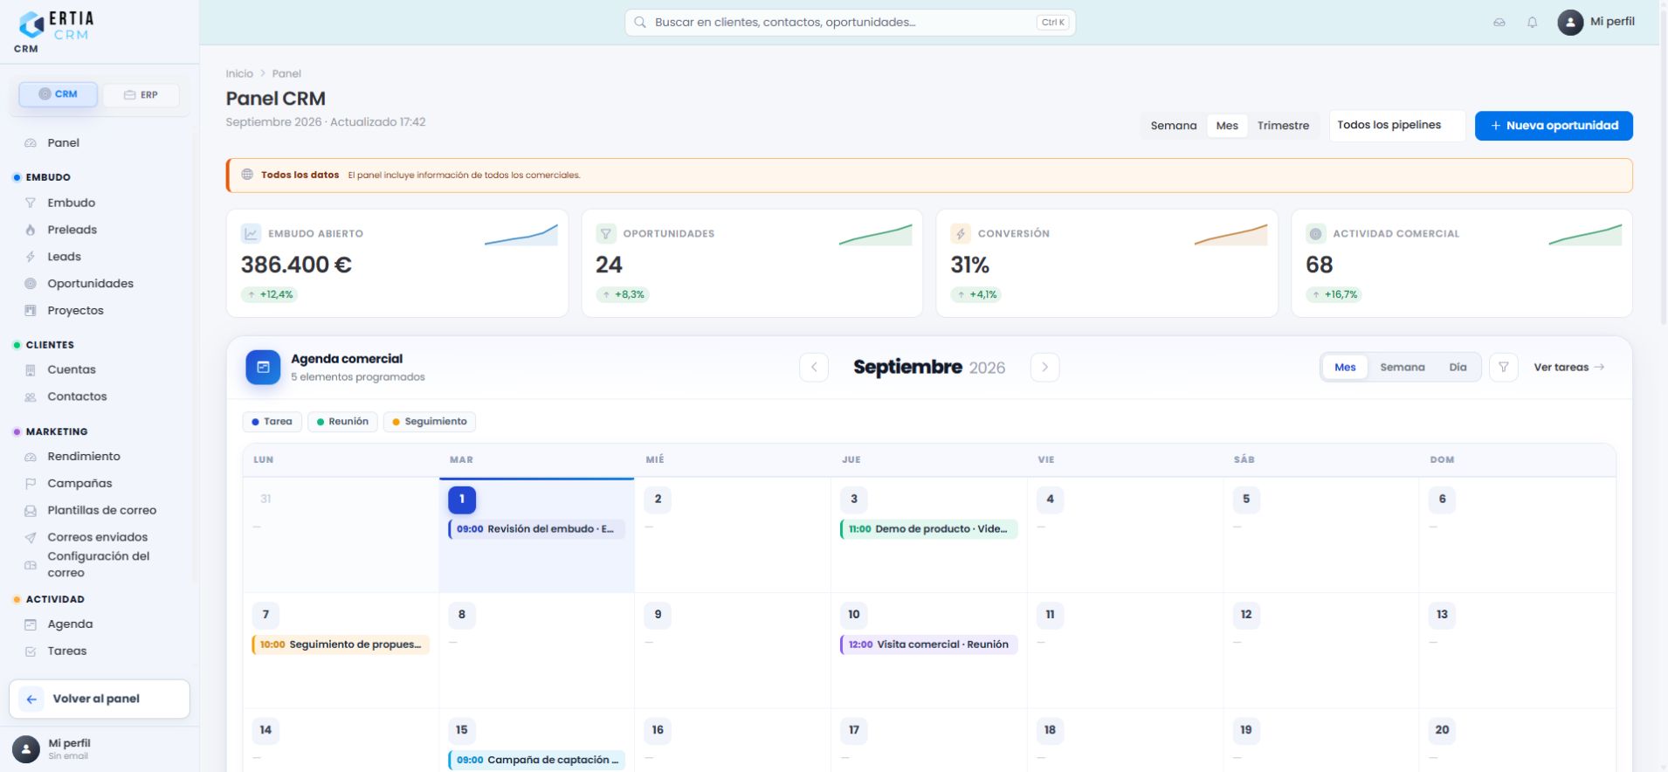Click the Panel sidebar icon
The height and width of the screenshot is (772, 1668).
coord(31,143)
